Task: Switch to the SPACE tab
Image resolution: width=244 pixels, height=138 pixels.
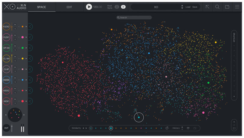Action: (41, 7)
